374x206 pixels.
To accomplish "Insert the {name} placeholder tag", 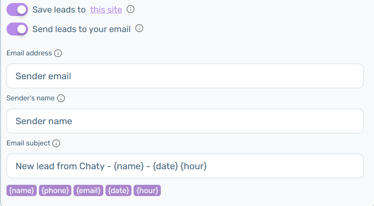I will [x=22, y=190].
